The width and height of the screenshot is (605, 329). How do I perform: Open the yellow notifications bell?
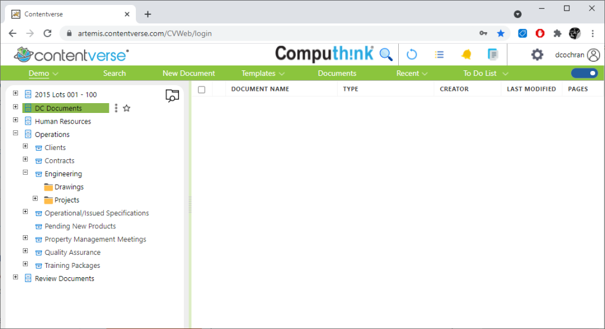(466, 54)
